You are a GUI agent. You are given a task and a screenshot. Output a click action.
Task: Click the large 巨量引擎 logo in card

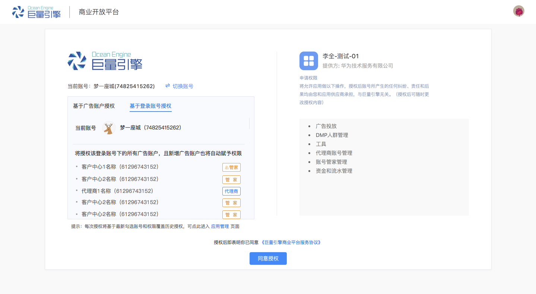(105, 61)
